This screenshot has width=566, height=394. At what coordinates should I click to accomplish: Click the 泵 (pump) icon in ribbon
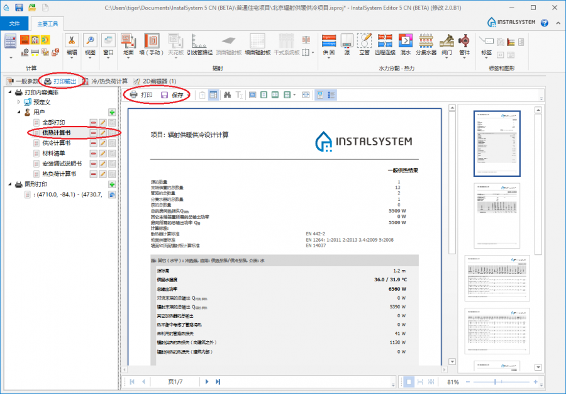tap(464, 42)
